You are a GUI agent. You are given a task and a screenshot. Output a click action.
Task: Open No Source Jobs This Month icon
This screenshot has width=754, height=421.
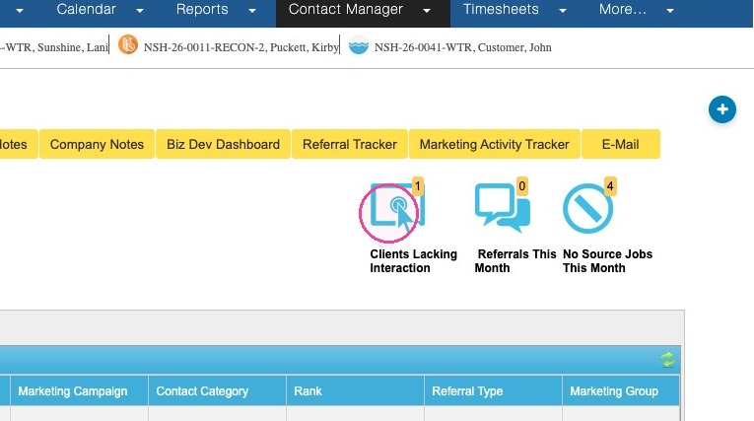click(587, 208)
